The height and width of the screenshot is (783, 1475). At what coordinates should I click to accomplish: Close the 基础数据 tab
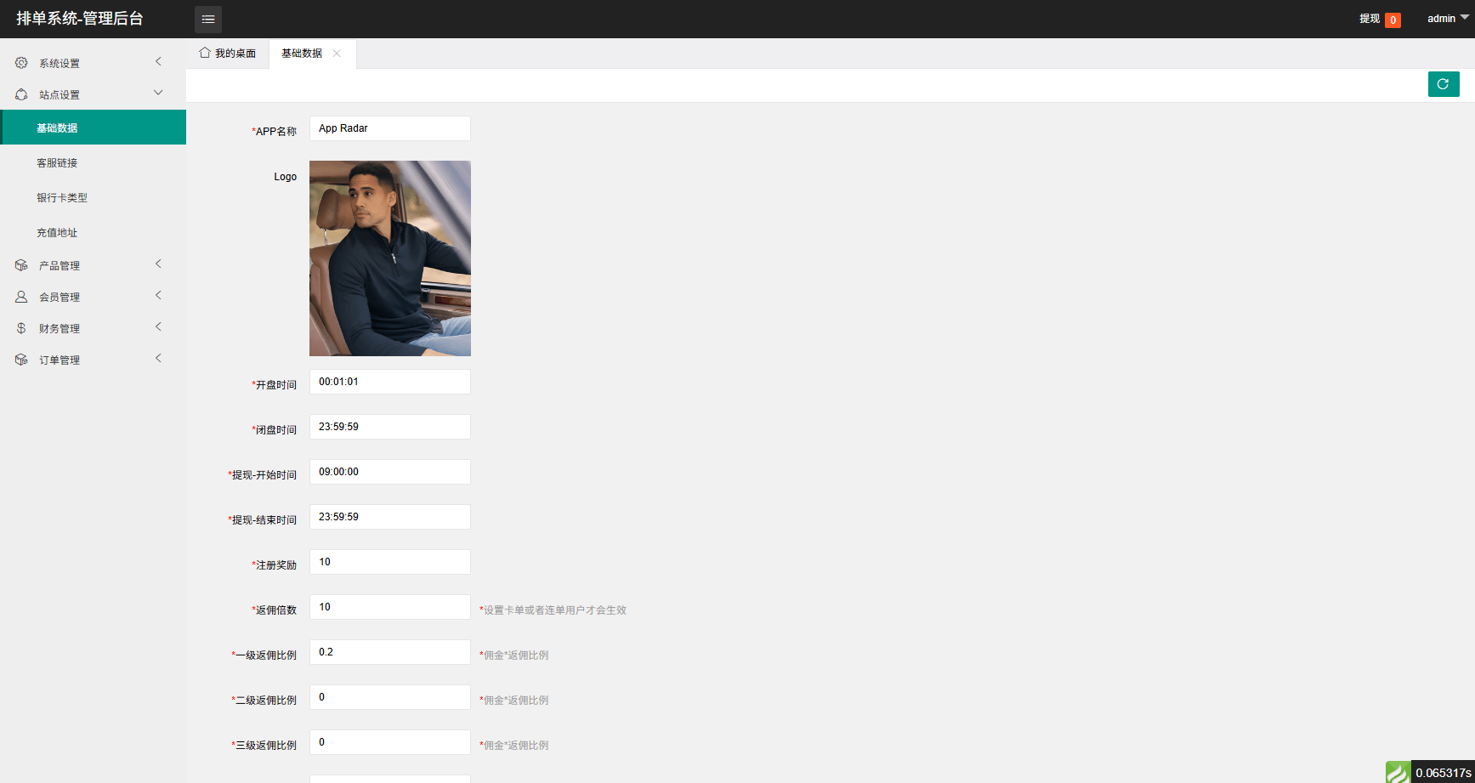pos(337,53)
